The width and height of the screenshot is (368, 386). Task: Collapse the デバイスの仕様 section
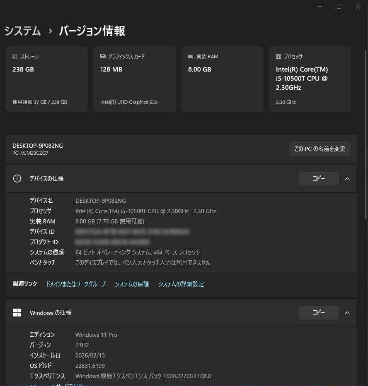(347, 178)
